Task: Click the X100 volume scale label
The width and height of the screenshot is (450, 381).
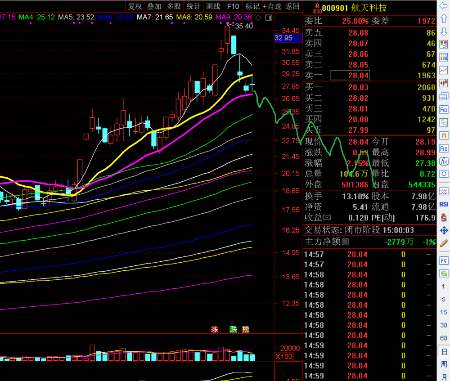Action: (284, 357)
